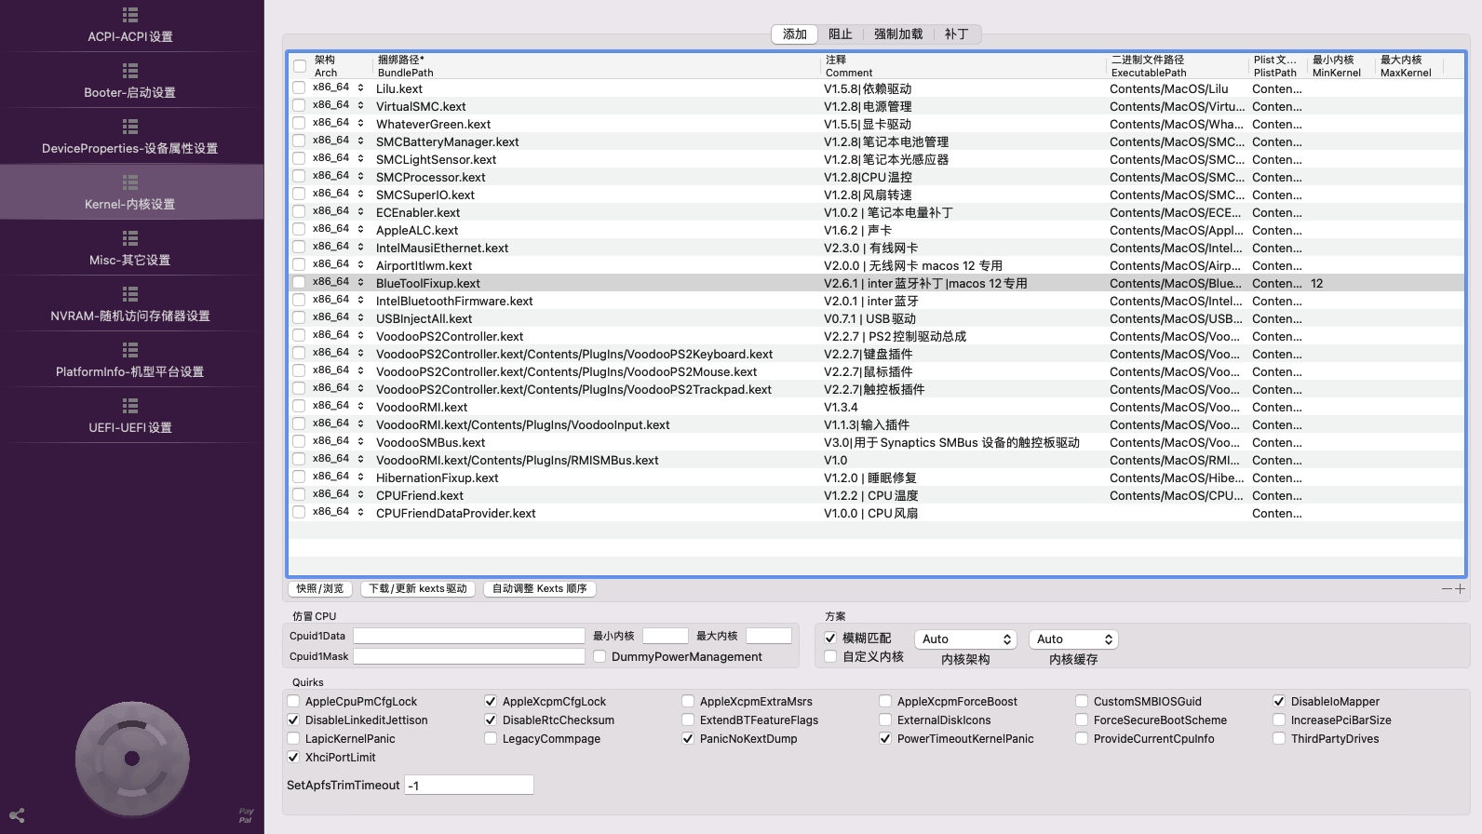Toggle the DummyPowerManagement checkbox
1482x834 pixels.
tap(600, 657)
